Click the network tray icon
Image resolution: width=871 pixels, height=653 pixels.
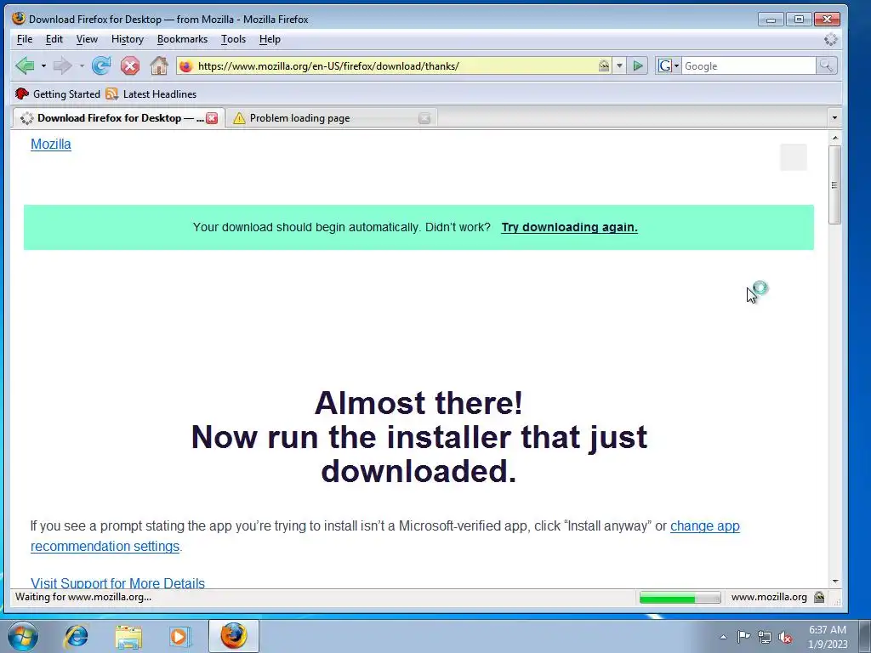pos(765,637)
